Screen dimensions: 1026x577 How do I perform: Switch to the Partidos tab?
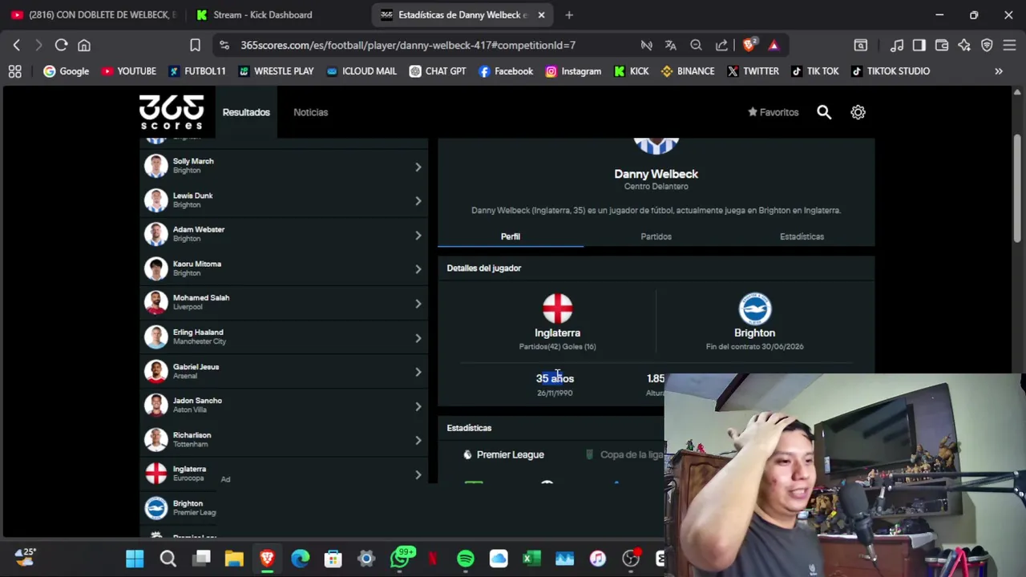coord(656,236)
